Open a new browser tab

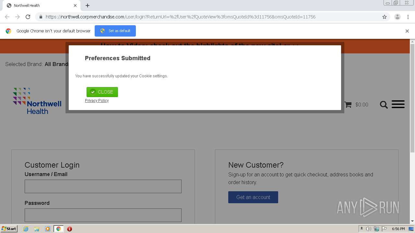tap(88, 6)
